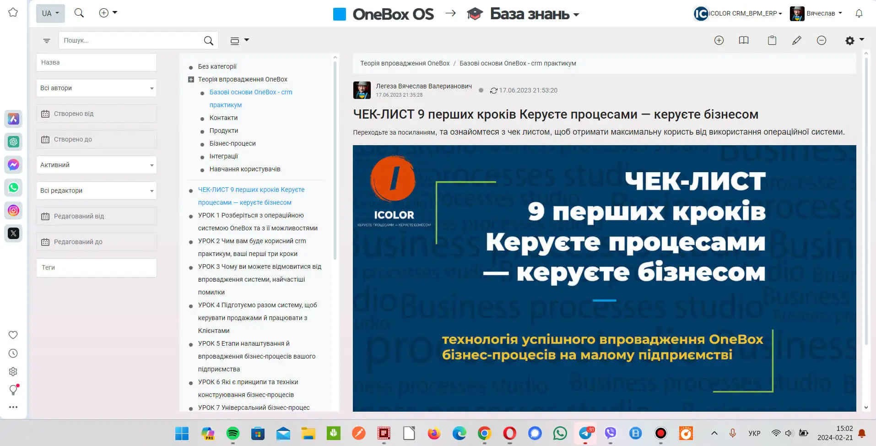This screenshot has height=446, width=876.
Task: Open Spotify from the Windows taskbar
Action: click(233, 433)
